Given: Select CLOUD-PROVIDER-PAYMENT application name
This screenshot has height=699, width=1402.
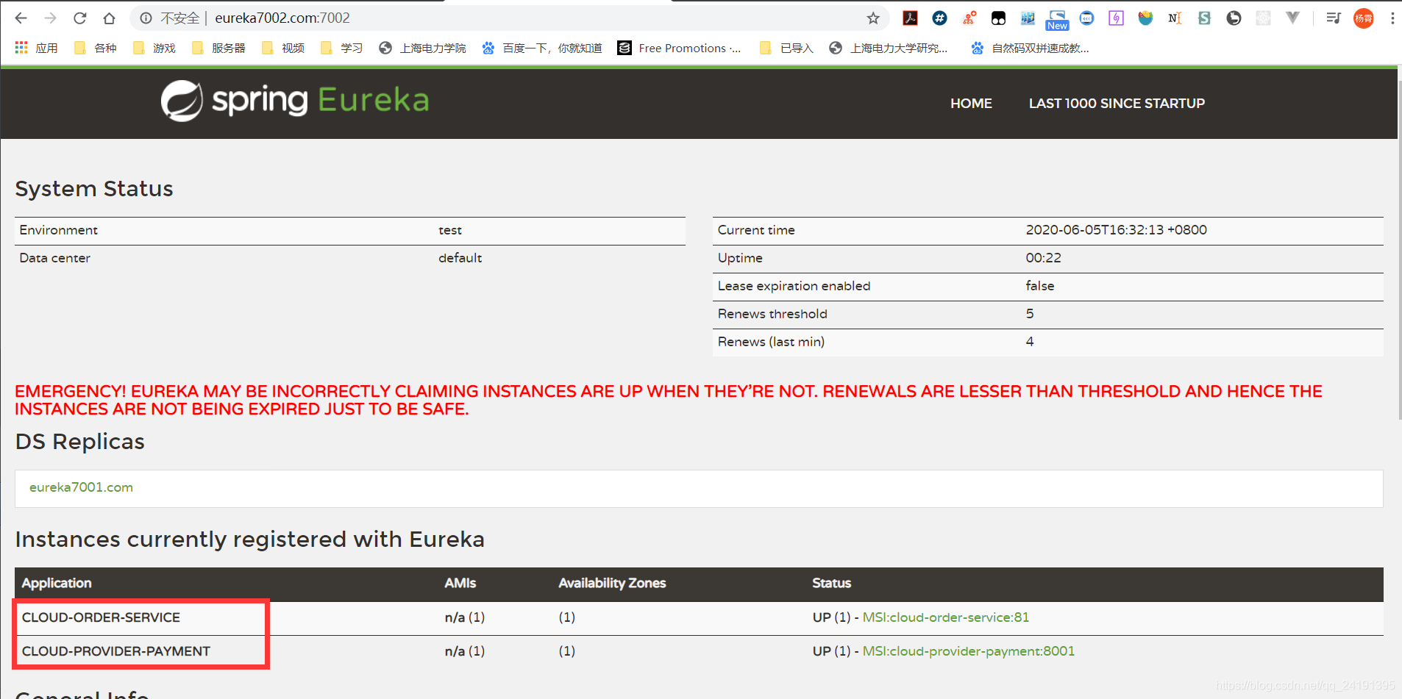Looking at the screenshot, I should point(115,651).
